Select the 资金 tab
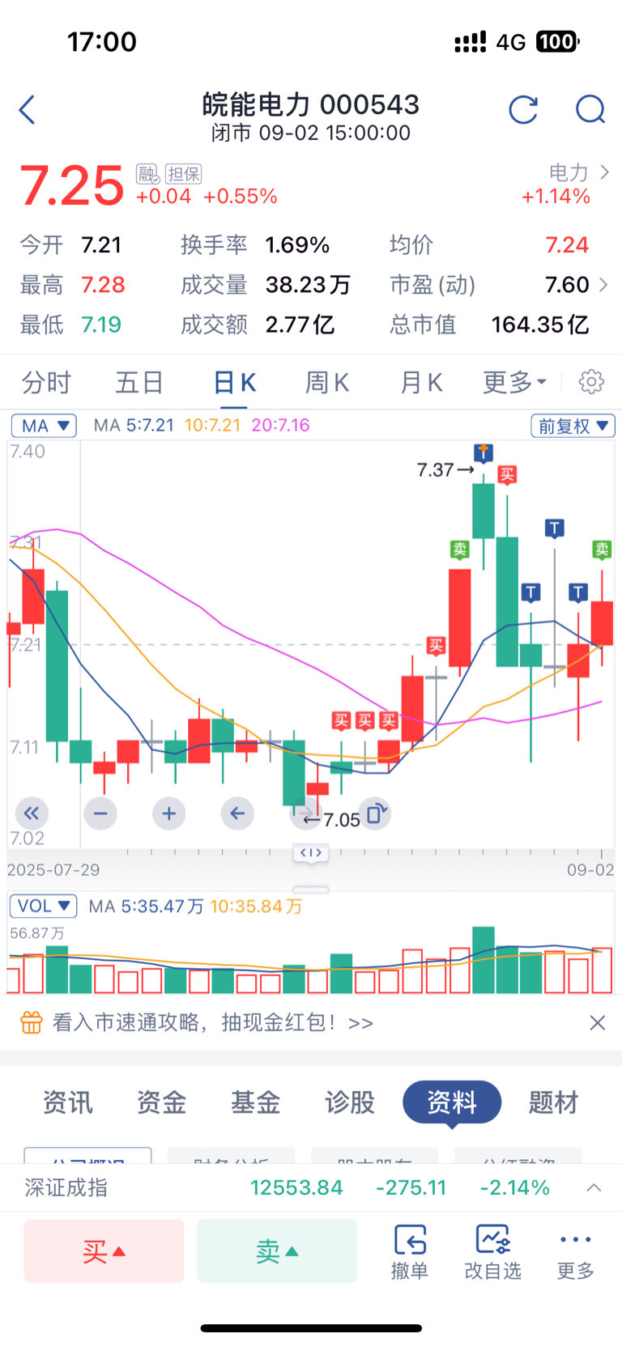This screenshot has height=1346, width=622. (x=162, y=1102)
